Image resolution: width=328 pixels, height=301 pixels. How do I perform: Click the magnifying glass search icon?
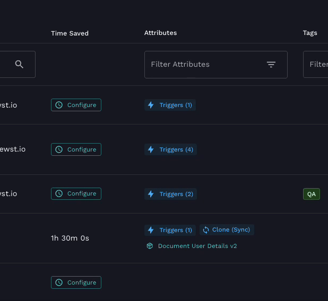19,64
